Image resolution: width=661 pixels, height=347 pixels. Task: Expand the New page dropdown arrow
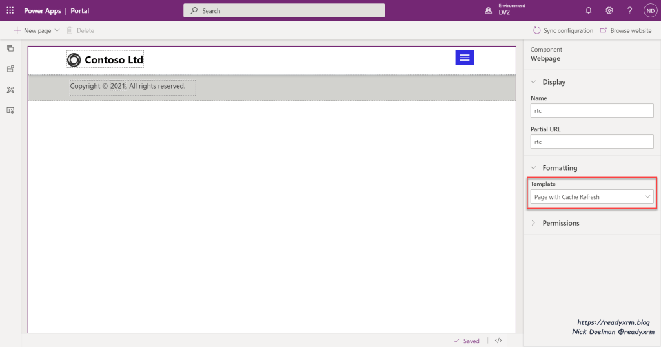tap(57, 30)
